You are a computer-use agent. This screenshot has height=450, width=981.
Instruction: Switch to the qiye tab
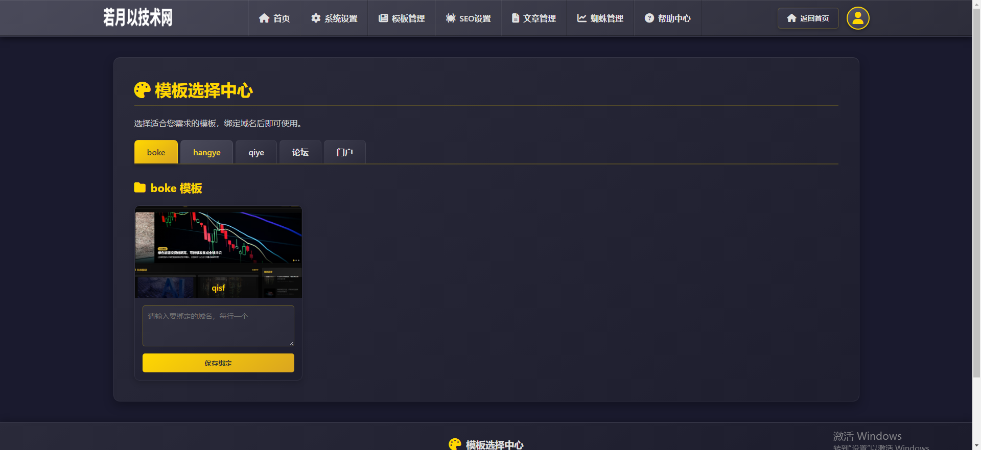[256, 152]
